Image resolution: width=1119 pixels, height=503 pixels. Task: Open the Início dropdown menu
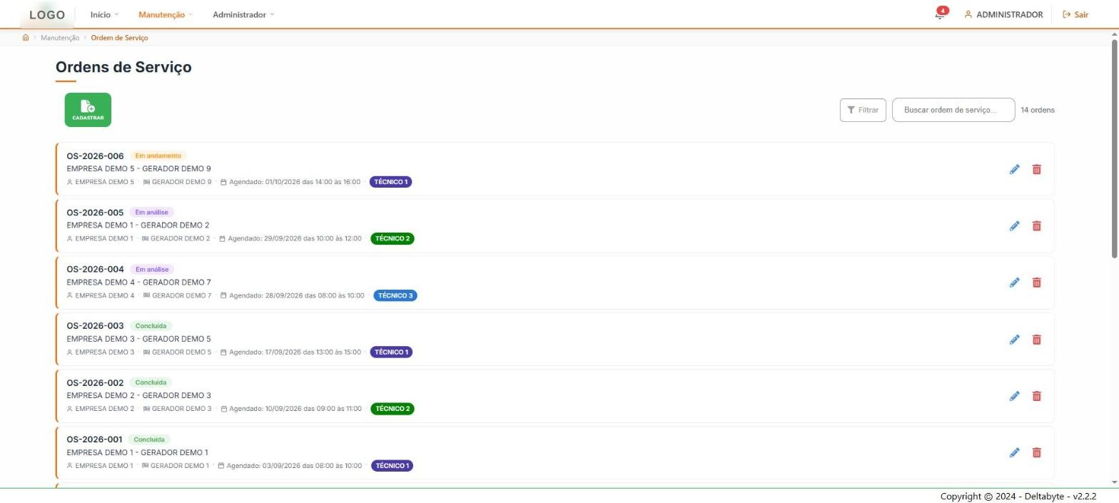point(104,14)
